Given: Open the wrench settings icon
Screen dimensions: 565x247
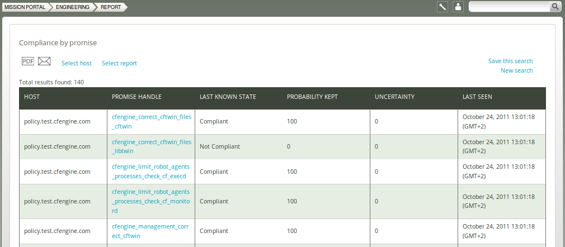Looking at the screenshot, I should (x=442, y=7).
